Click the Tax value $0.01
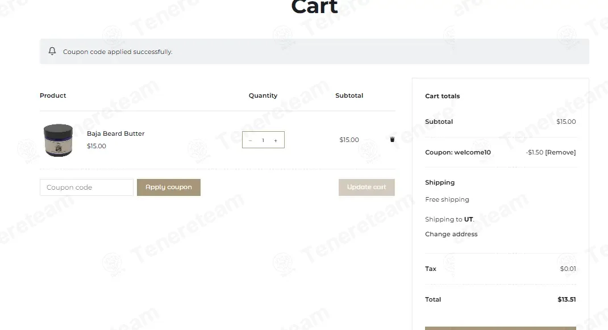The width and height of the screenshot is (608, 330). click(x=568, y=269)
